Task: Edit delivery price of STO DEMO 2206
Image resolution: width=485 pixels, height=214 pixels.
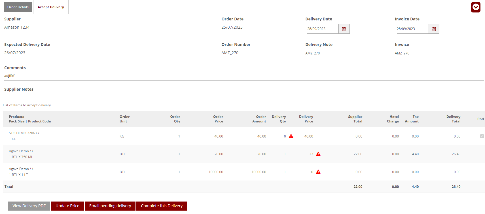Action: click(309, 136)
